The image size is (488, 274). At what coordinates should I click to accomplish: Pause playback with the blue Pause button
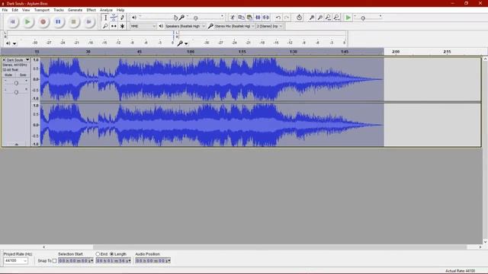[58, 22]
